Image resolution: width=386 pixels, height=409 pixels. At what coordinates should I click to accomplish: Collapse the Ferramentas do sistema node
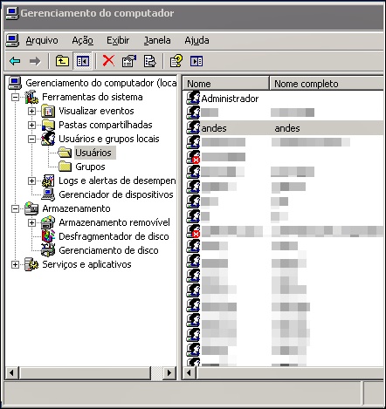click(x=15, y=97)
